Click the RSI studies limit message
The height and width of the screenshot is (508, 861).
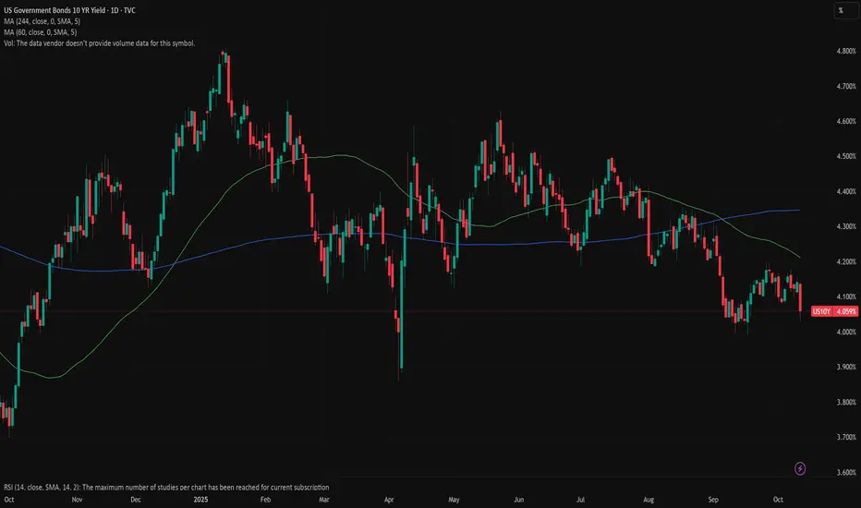coord(166,487)
